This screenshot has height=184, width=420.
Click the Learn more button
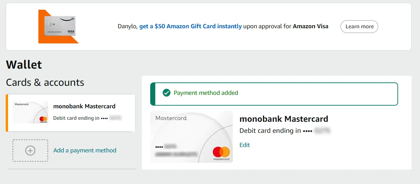click(x=359, y=27)
